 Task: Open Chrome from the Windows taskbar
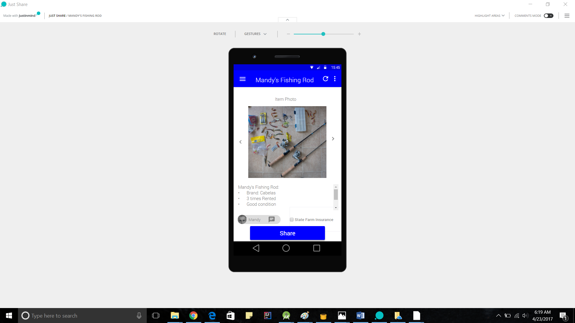[193, 316]
